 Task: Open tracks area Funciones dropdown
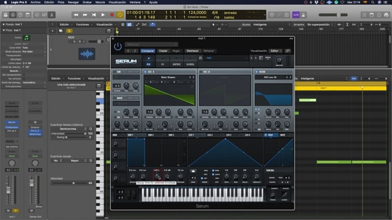[x=84, y=24]
